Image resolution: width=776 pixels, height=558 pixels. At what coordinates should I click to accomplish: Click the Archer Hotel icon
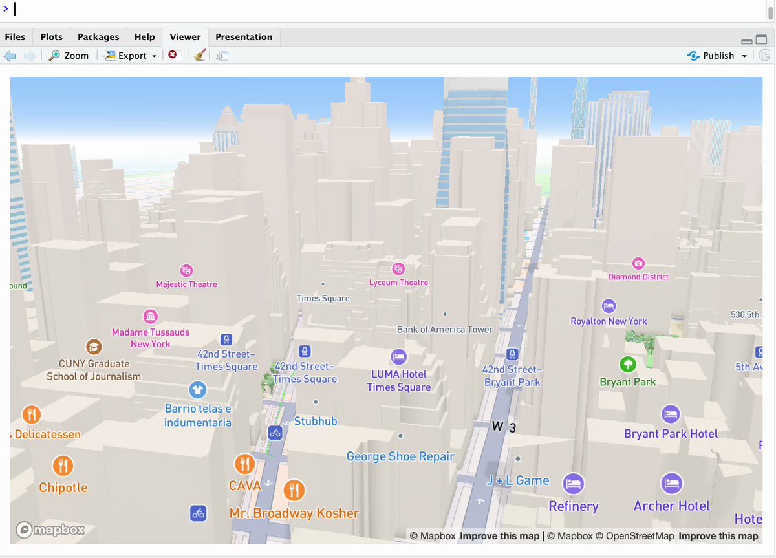click(672, 484)
